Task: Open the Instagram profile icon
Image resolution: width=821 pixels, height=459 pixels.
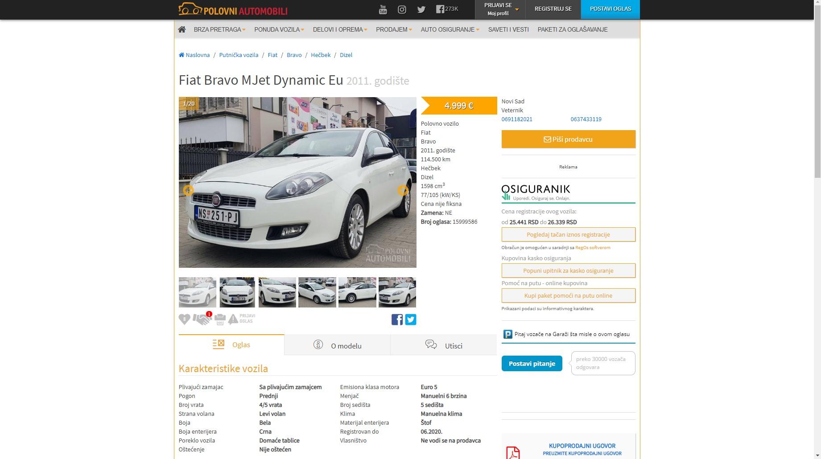Action: (402, 9)
